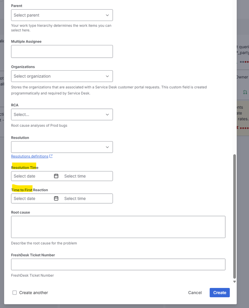Click the chevron in the RCA field

[107, 114]
